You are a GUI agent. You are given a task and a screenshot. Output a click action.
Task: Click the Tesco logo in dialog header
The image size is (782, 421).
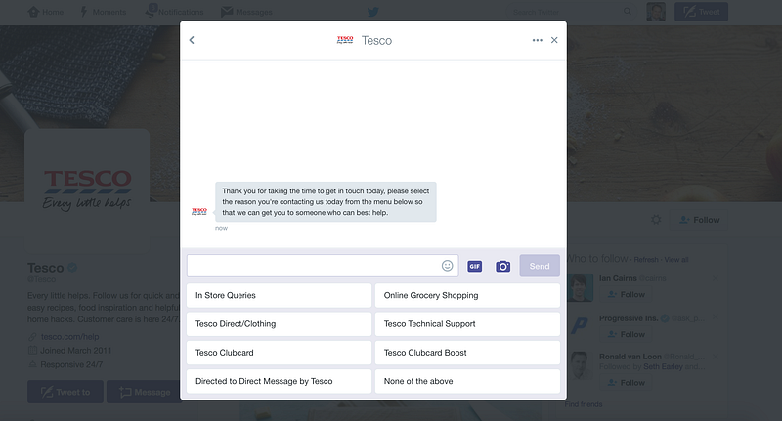(x=345, y=40)
